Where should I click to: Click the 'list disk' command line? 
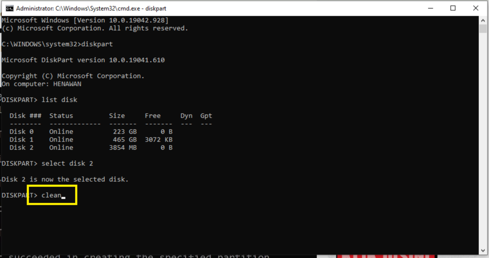[x=39, y=100]
